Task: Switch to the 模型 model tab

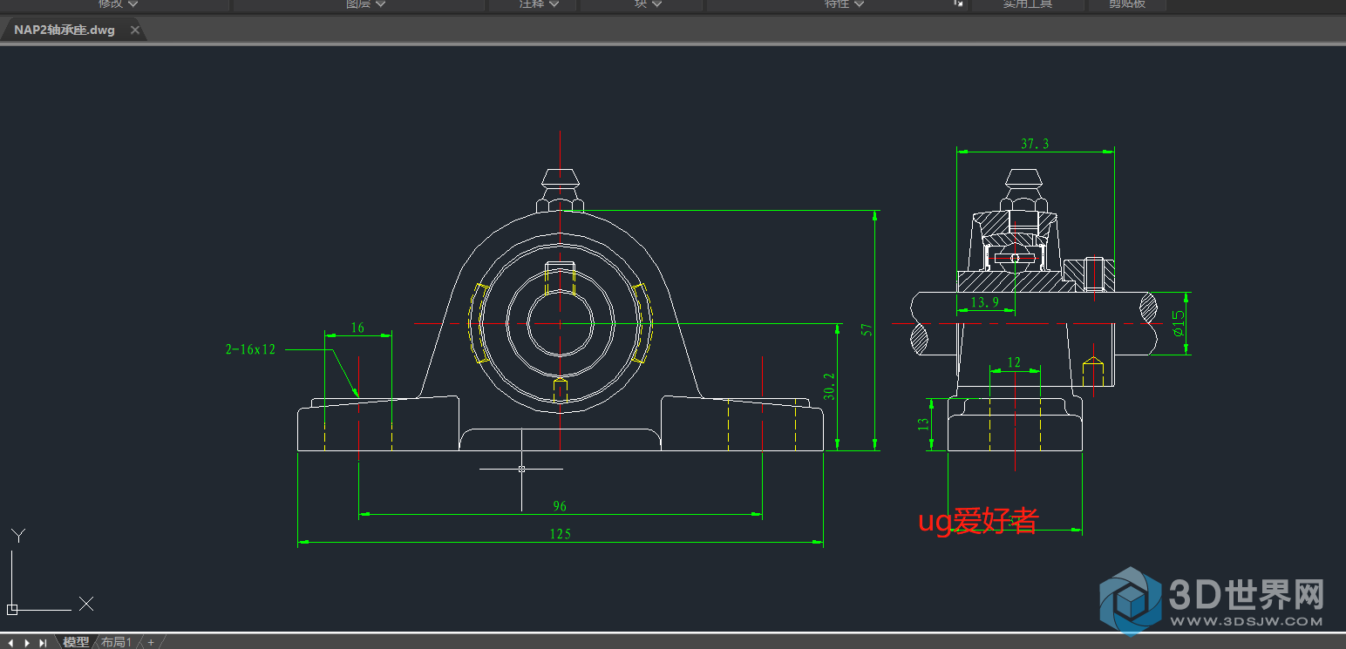Action: [76, 642]
